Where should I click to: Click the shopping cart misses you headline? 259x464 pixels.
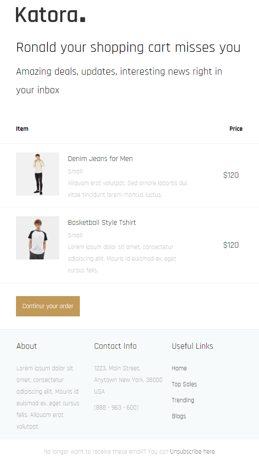(128, 47)
